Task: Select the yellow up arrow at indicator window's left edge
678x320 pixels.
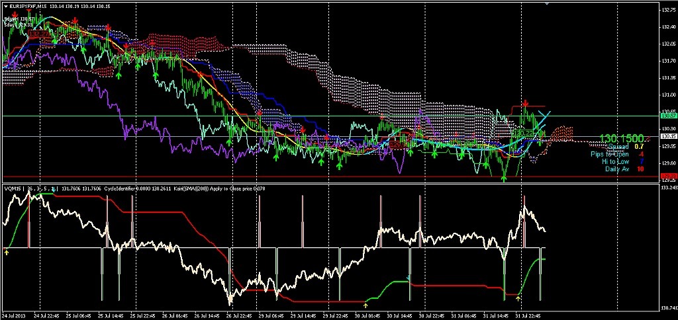Action: tap(6, 252)
